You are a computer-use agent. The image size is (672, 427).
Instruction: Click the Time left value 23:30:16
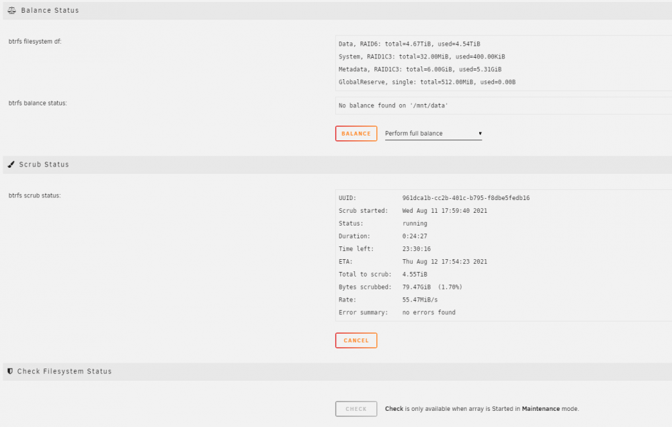[x=416, y=249]
